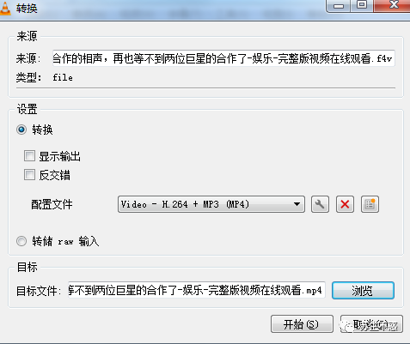The height and width of the screenshot is (344, 410).
Task: Start the conversion with 开始(S)
Action: click(x=302, y=324)
